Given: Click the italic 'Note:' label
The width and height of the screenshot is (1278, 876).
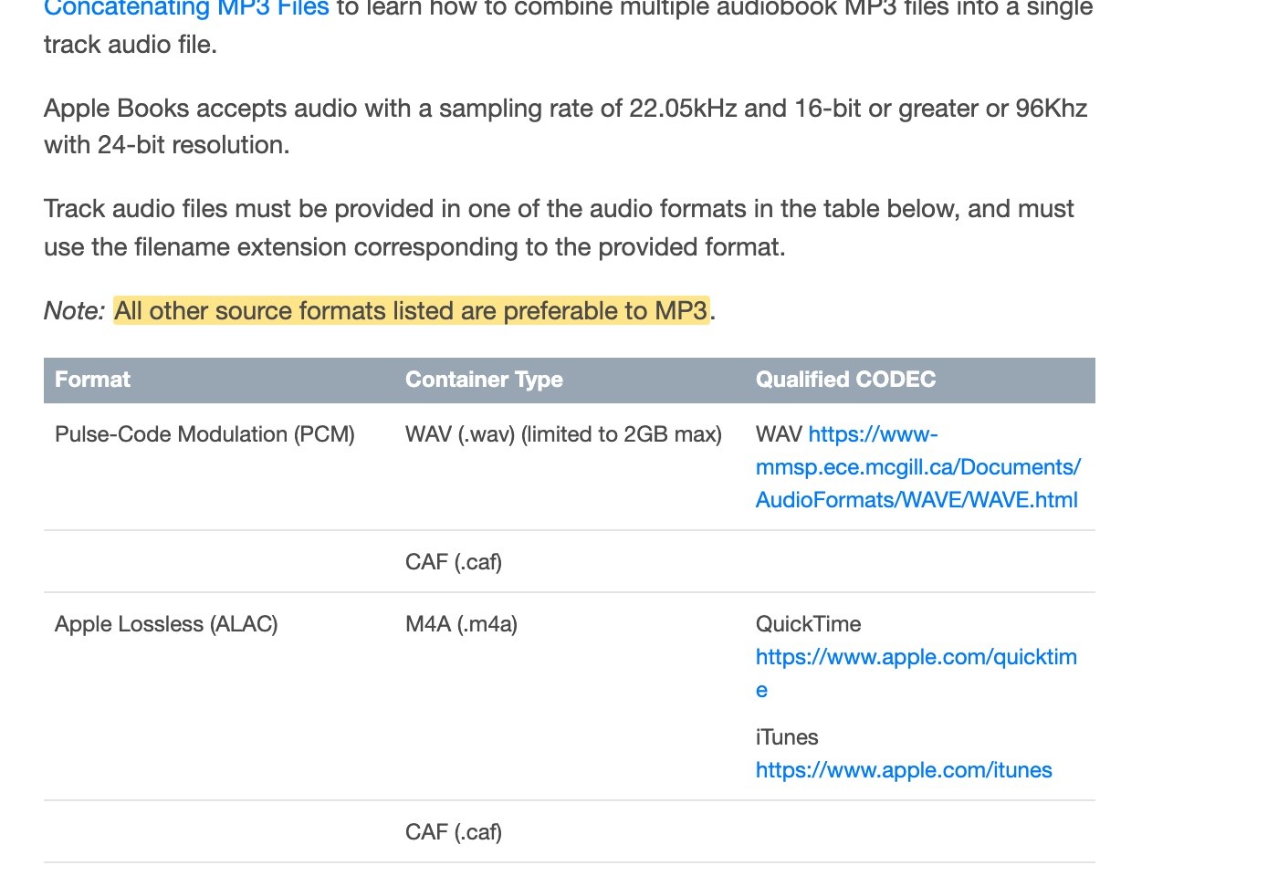Looking at the screenshot, I should point(75,311).
